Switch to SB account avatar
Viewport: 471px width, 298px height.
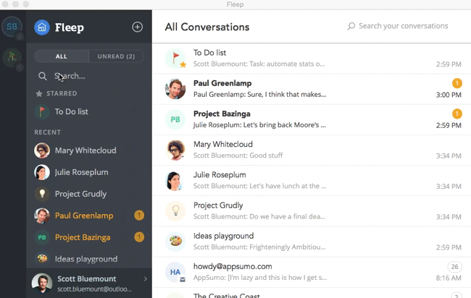[12, 27]
